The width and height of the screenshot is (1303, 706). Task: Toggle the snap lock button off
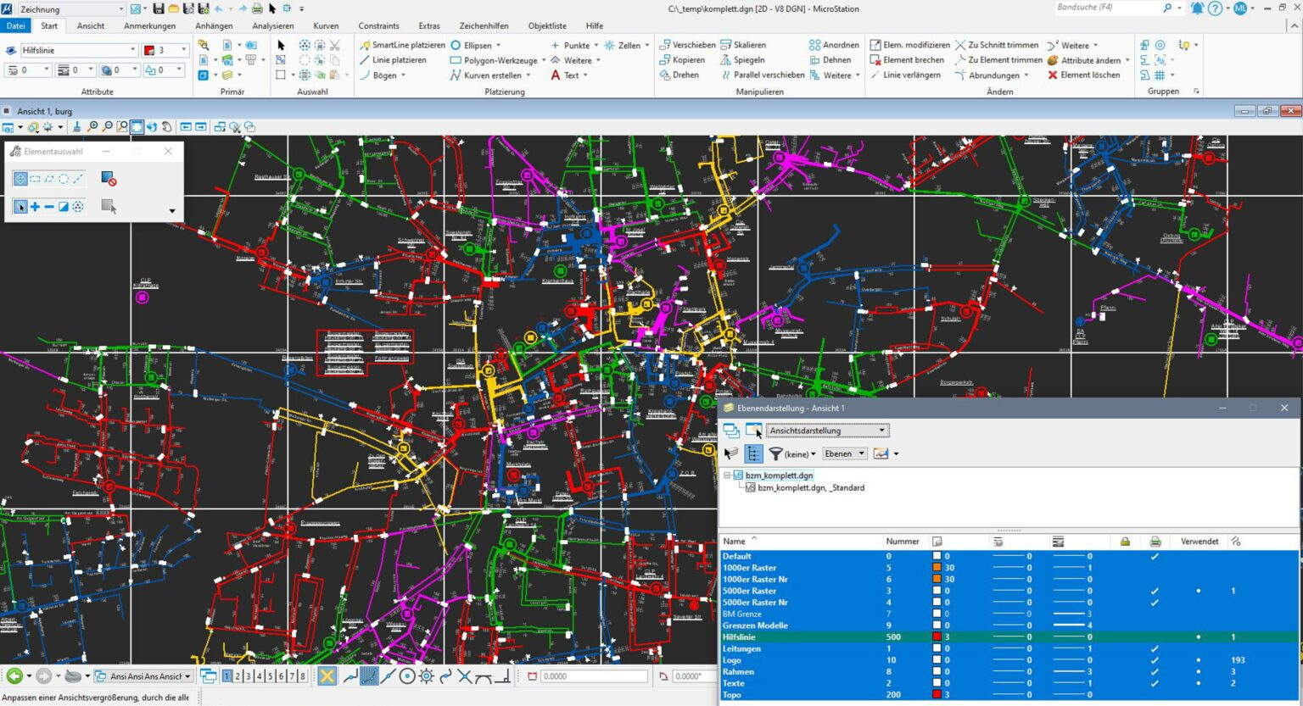coord(327,676)
